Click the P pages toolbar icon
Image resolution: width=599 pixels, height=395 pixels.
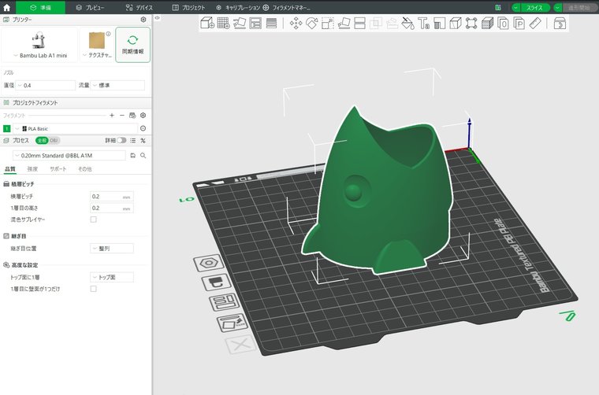(519, 24)
